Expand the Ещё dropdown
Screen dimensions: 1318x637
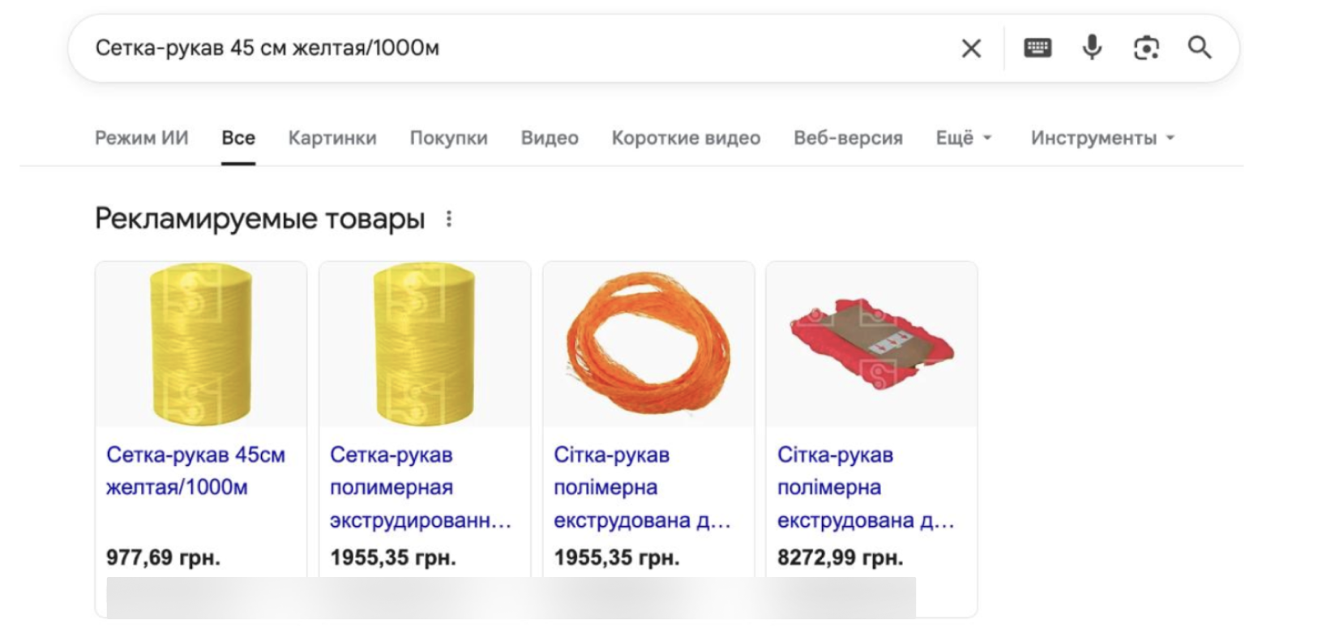pos(963,138)
